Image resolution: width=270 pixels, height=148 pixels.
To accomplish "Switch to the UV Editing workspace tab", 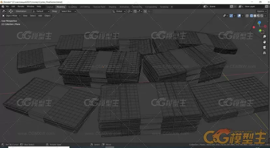I will (x=85, y=7).
